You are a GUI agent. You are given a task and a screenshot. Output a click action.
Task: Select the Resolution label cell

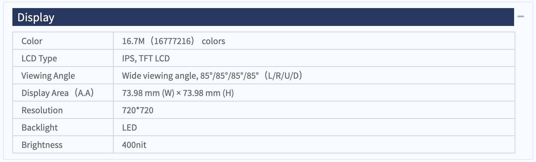pyautogui.click(x=63, y=110)
